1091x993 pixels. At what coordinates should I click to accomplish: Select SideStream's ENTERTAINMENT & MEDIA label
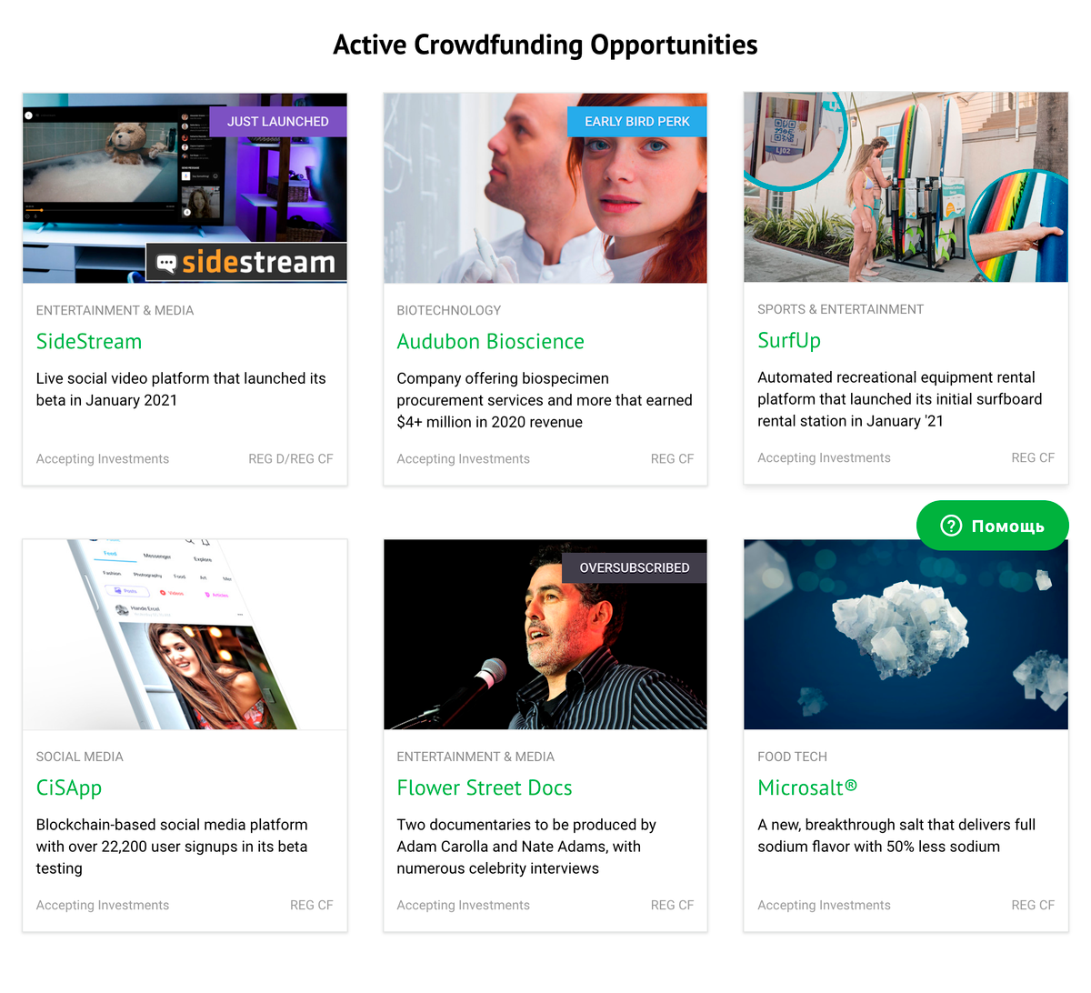point(115,310)
